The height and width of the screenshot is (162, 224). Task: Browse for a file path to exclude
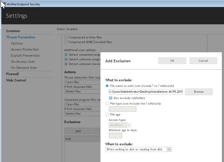tap(199, 92)
